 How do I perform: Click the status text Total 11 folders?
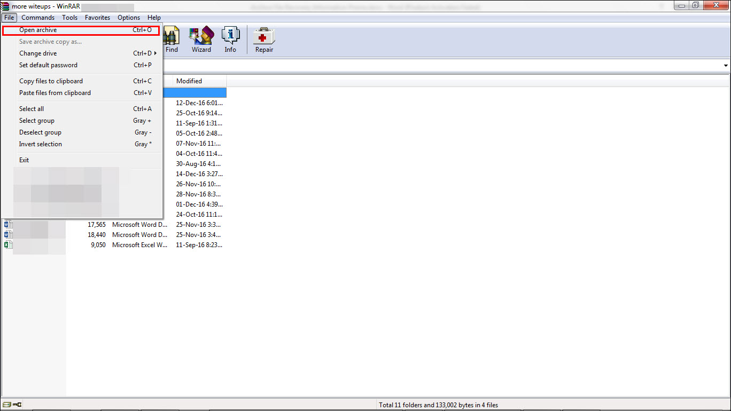pos(439,405)
